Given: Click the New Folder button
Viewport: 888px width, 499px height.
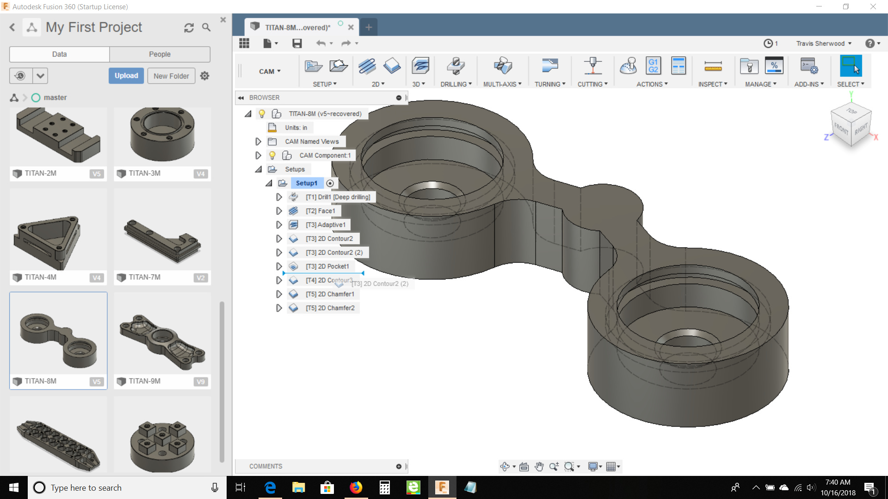Looking at the screenshot, I should 171,76.
